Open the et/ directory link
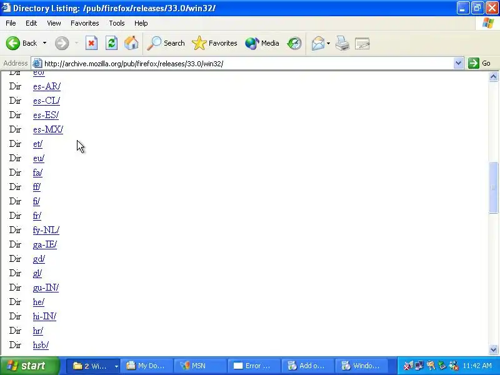The height and width of the screenshot is (375, 500). [x=37, y=144]
